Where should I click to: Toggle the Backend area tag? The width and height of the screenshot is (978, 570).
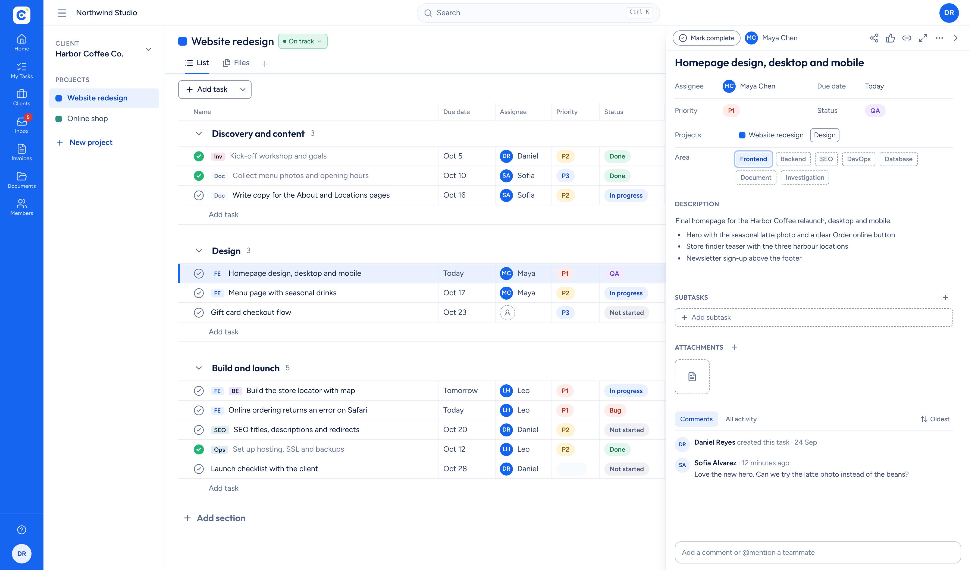(x=793, y=159)
